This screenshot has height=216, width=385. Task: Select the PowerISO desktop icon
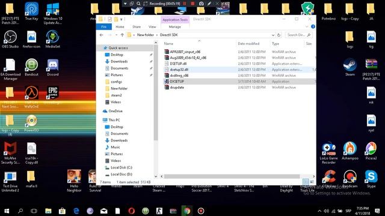[31, 123]
